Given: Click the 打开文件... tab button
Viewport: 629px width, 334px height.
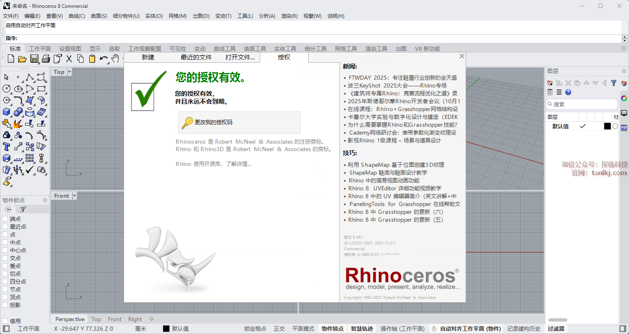Looking at the screenshot, I should point(240,57).
